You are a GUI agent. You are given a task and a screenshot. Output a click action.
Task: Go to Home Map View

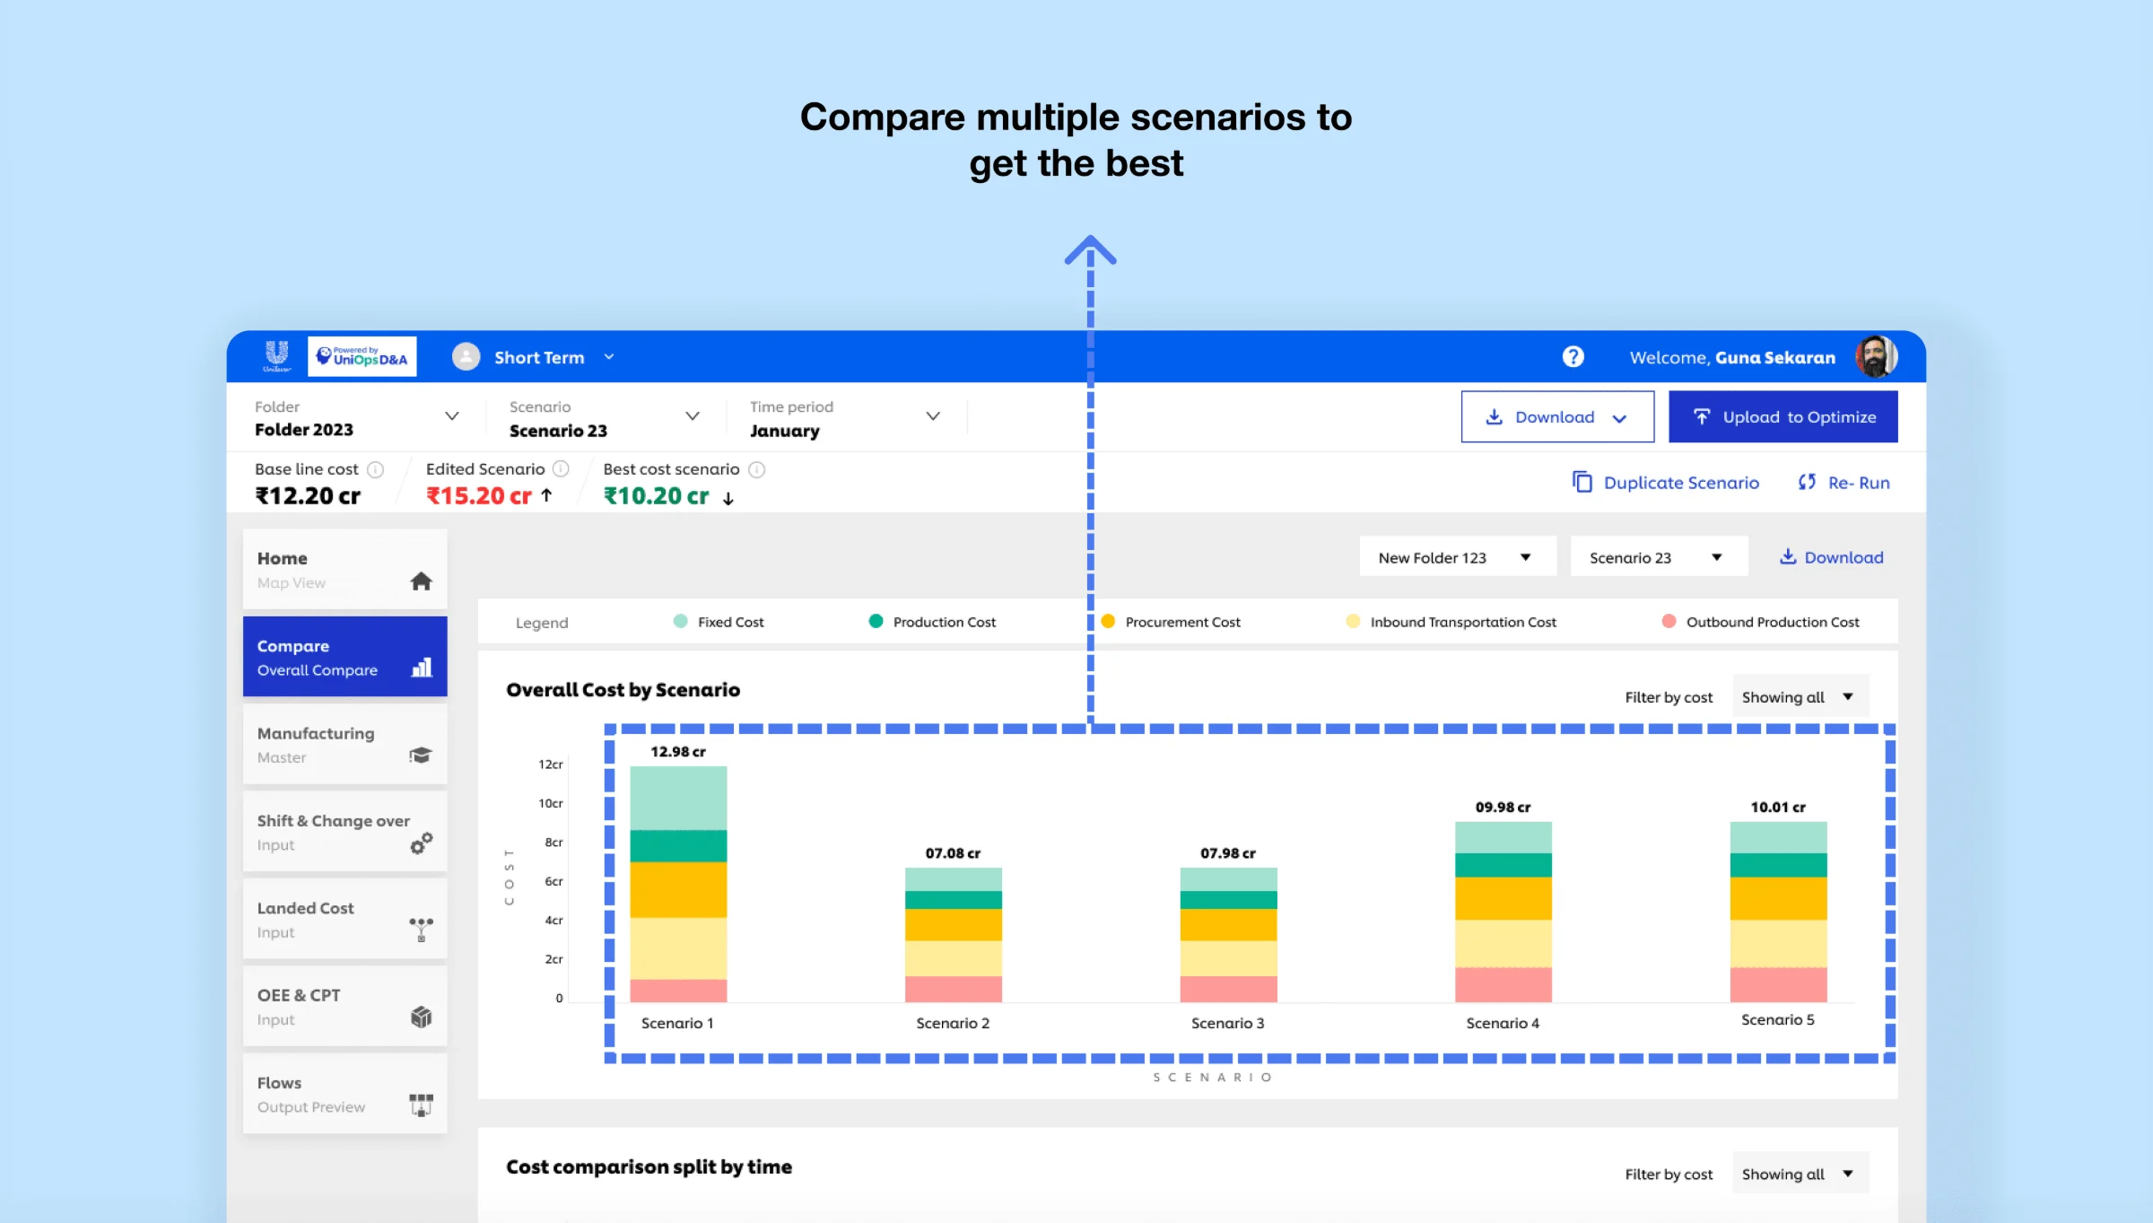344,569
